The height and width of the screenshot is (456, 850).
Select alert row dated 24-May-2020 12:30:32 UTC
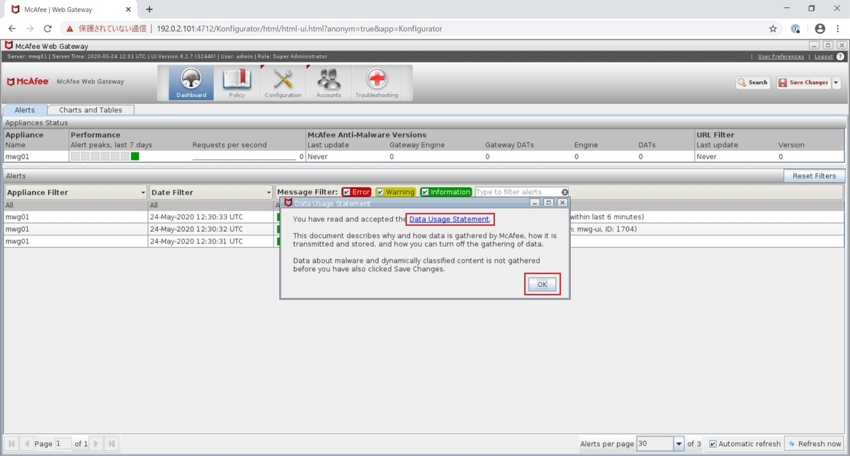pyautogui.click(x=424, y=229)
